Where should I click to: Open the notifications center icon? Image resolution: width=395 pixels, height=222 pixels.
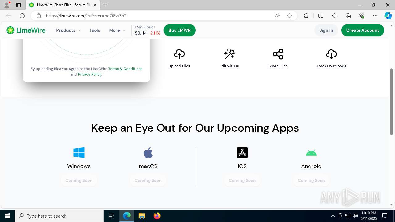[385, 216]
